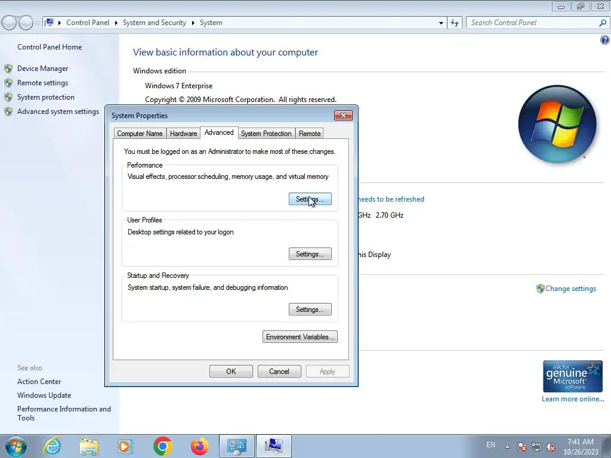Expand the arrow after System and Security breadcrumb
The width and height of the screenshot is (611, 458).
193,23
